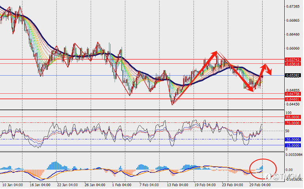The width and height of the screenshot is (304, 189).
Task: Click the 0.66460 price axis label
Action: click(x=293, y=34)
